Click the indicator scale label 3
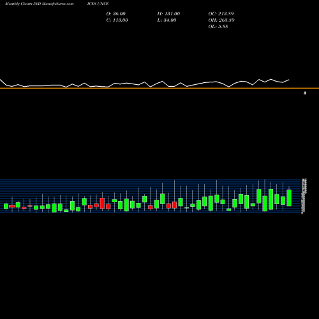 point(305,93)
